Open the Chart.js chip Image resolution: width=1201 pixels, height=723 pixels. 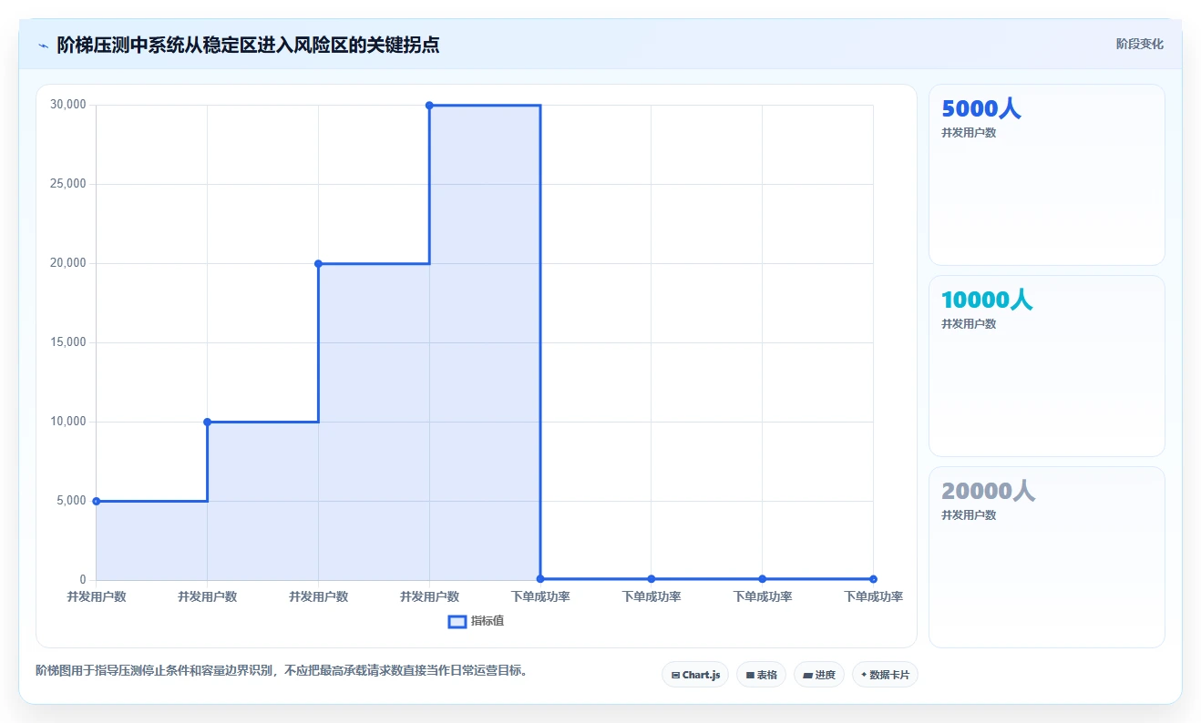695,675
